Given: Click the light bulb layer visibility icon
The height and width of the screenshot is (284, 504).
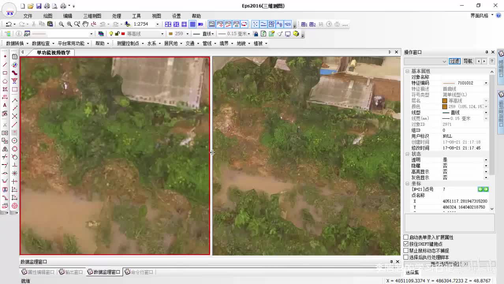Looking at the screenshot, I should (x=112, y=34).
